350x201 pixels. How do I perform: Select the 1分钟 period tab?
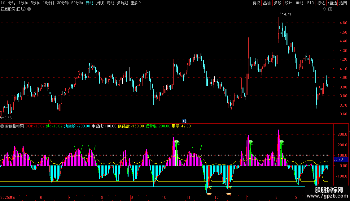[x=23, y=3]
